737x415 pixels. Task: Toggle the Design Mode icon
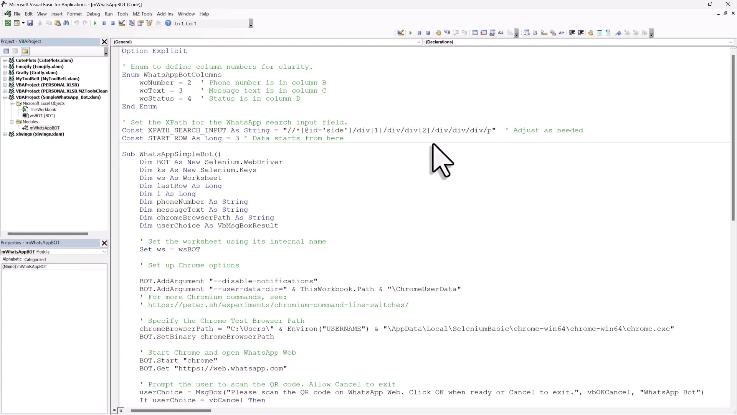click(x=122, y=23)
